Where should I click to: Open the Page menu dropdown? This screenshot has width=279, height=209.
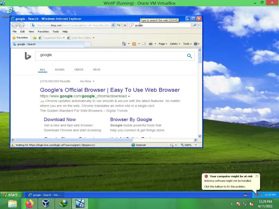click(163, 44)
